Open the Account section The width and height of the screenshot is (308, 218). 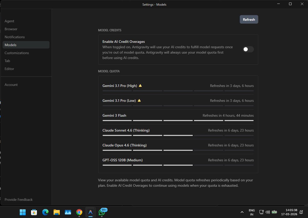[11, 85]
